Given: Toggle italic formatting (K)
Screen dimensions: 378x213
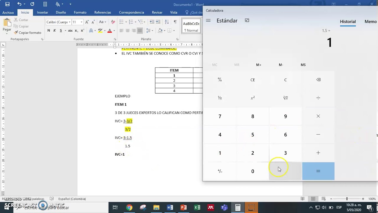Looking at the screenshot, I should pyautogui.click(x=55, y=30).
